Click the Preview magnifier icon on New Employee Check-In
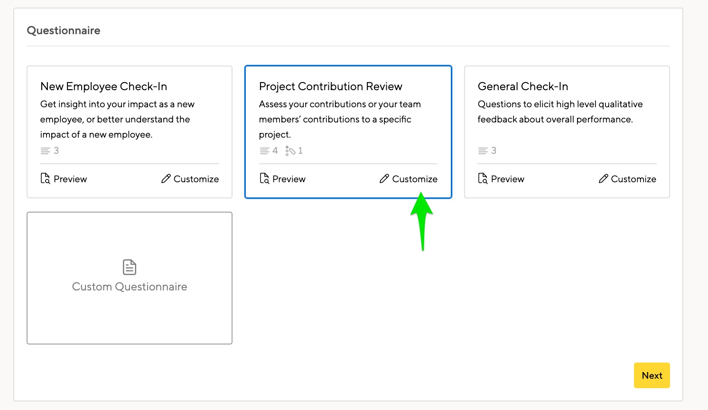This screenshot has height=410, width=708. click(45, 178)
